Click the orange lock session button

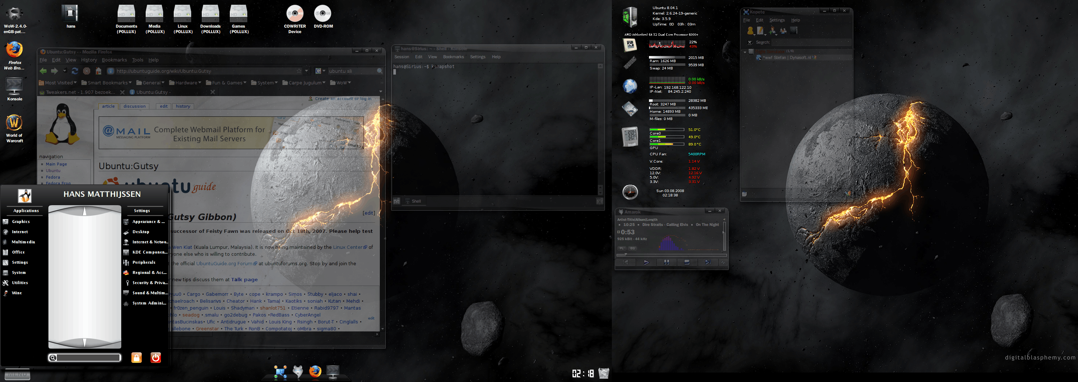click(x=137, y=357)
